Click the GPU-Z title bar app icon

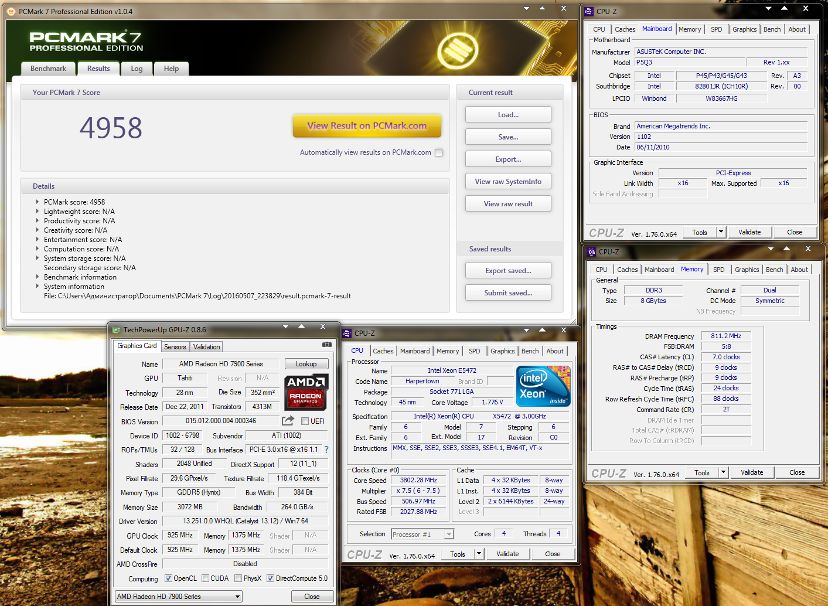coord(116,330)
